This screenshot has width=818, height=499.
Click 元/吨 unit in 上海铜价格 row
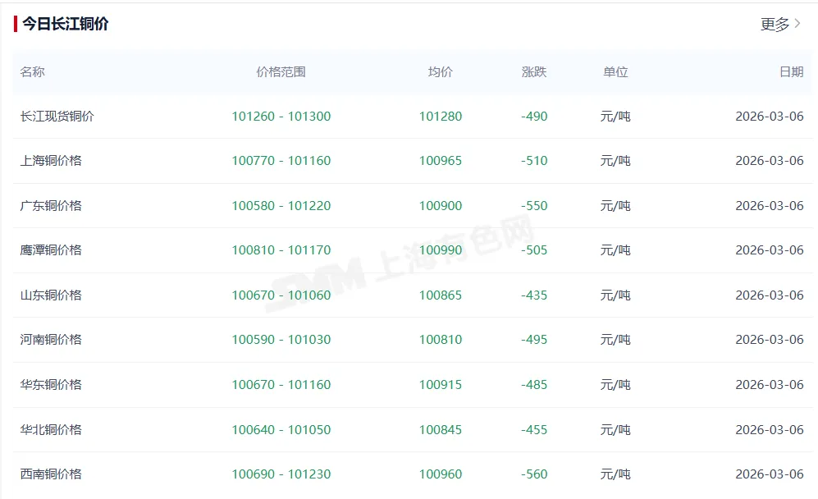click(x=615, y=161)
